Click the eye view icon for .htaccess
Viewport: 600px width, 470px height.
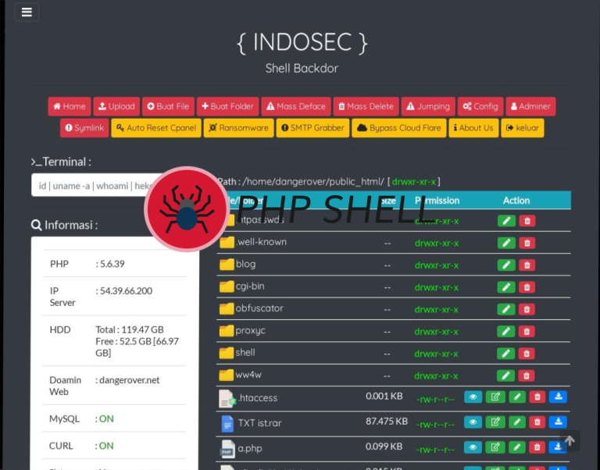473,397
